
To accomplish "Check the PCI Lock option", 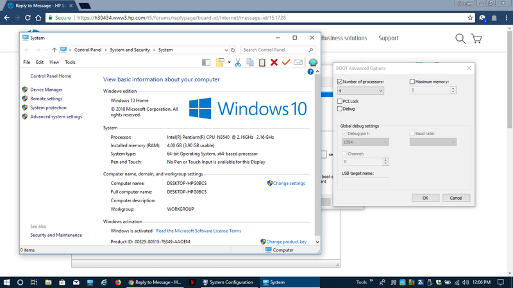I will (x=340, y=101).
